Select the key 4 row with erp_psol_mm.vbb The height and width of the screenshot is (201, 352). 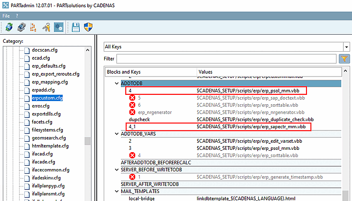tap(216, 91)
